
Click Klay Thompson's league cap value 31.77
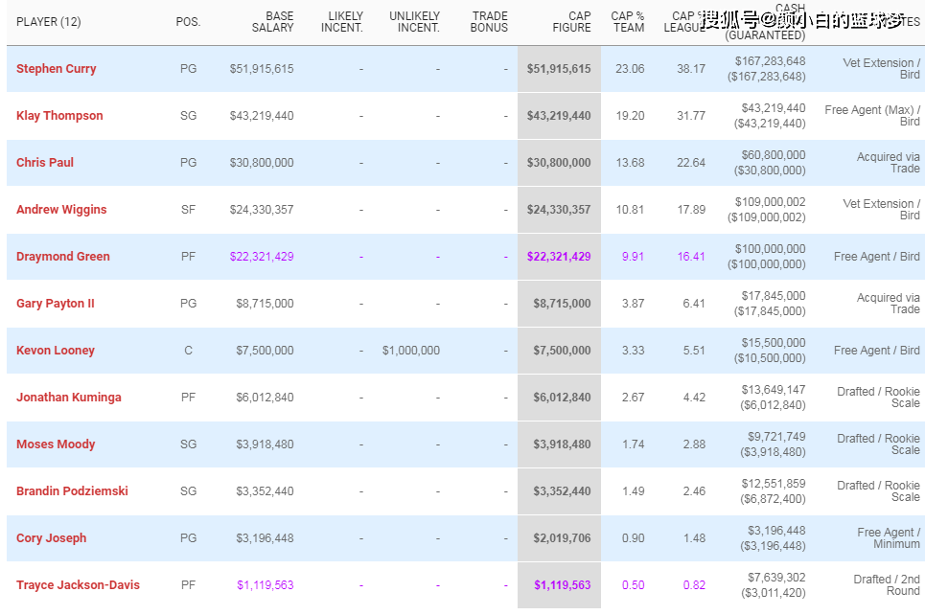[691, 116]
